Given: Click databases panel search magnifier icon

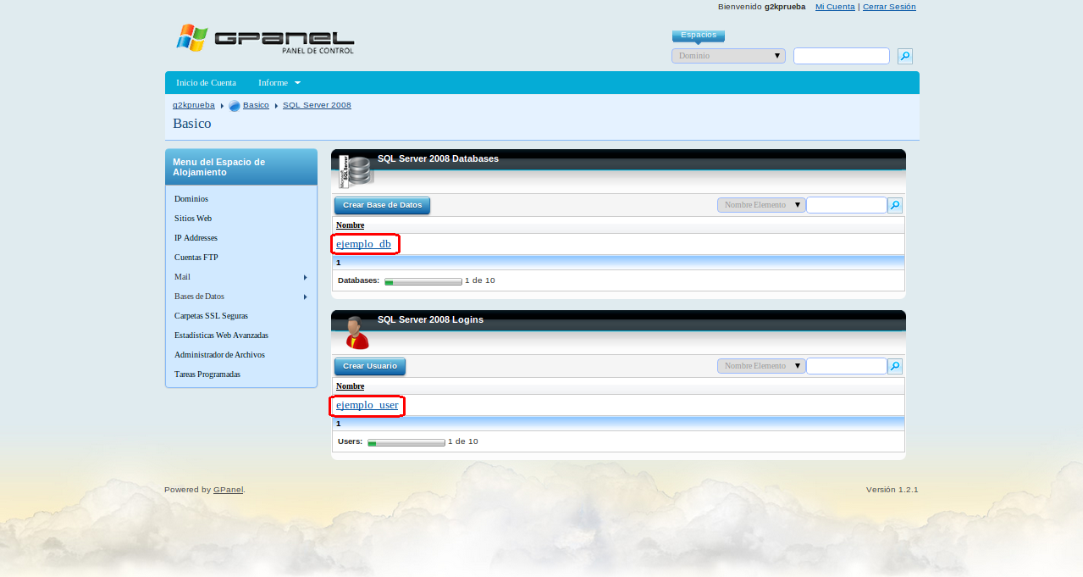Looking at the screenshot, I should click(895, 205).
